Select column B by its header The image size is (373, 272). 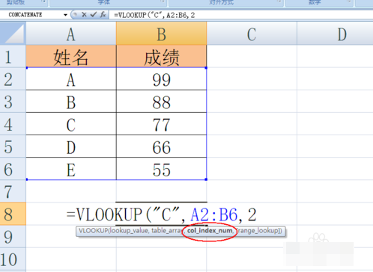[x=162, y=34]
